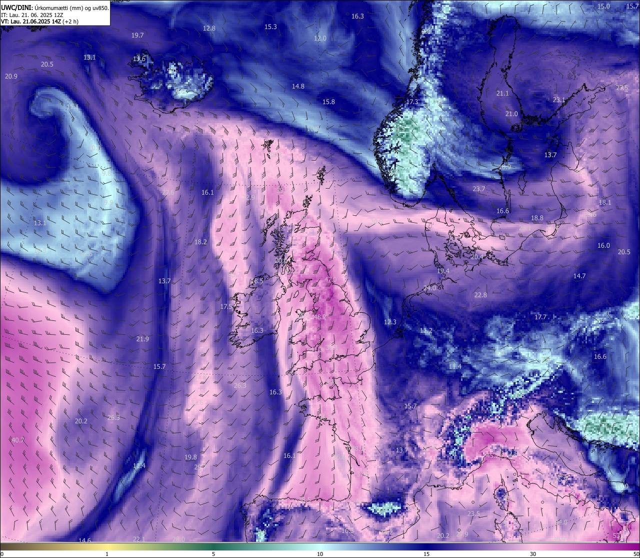
Task: Click the 'IT: Lau. 21. 06. 2025 12Z' line
Action: (32, 15)
